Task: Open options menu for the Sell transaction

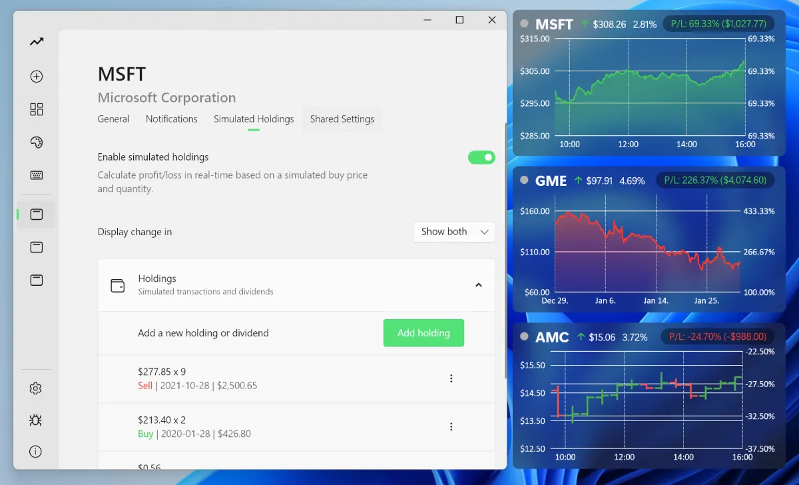Action: pos(451,378)
